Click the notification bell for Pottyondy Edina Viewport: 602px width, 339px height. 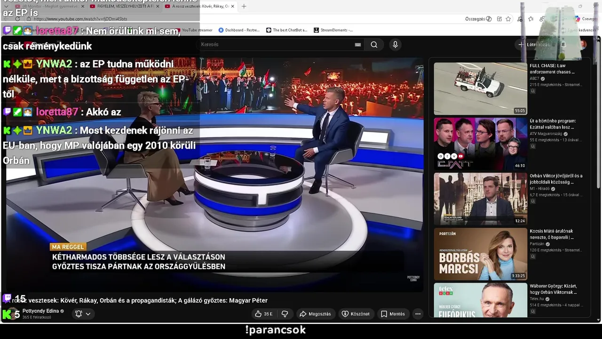(x=79, y=314)
